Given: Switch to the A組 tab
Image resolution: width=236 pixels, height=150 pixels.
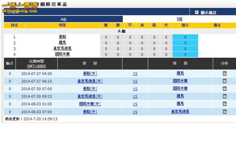Looking at the screenshot, I should coord(63,19).
